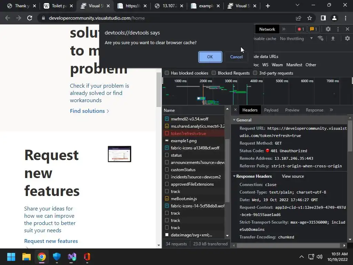
Task: Switch to the 13.107 browser tab
Action: pos(169,6)
